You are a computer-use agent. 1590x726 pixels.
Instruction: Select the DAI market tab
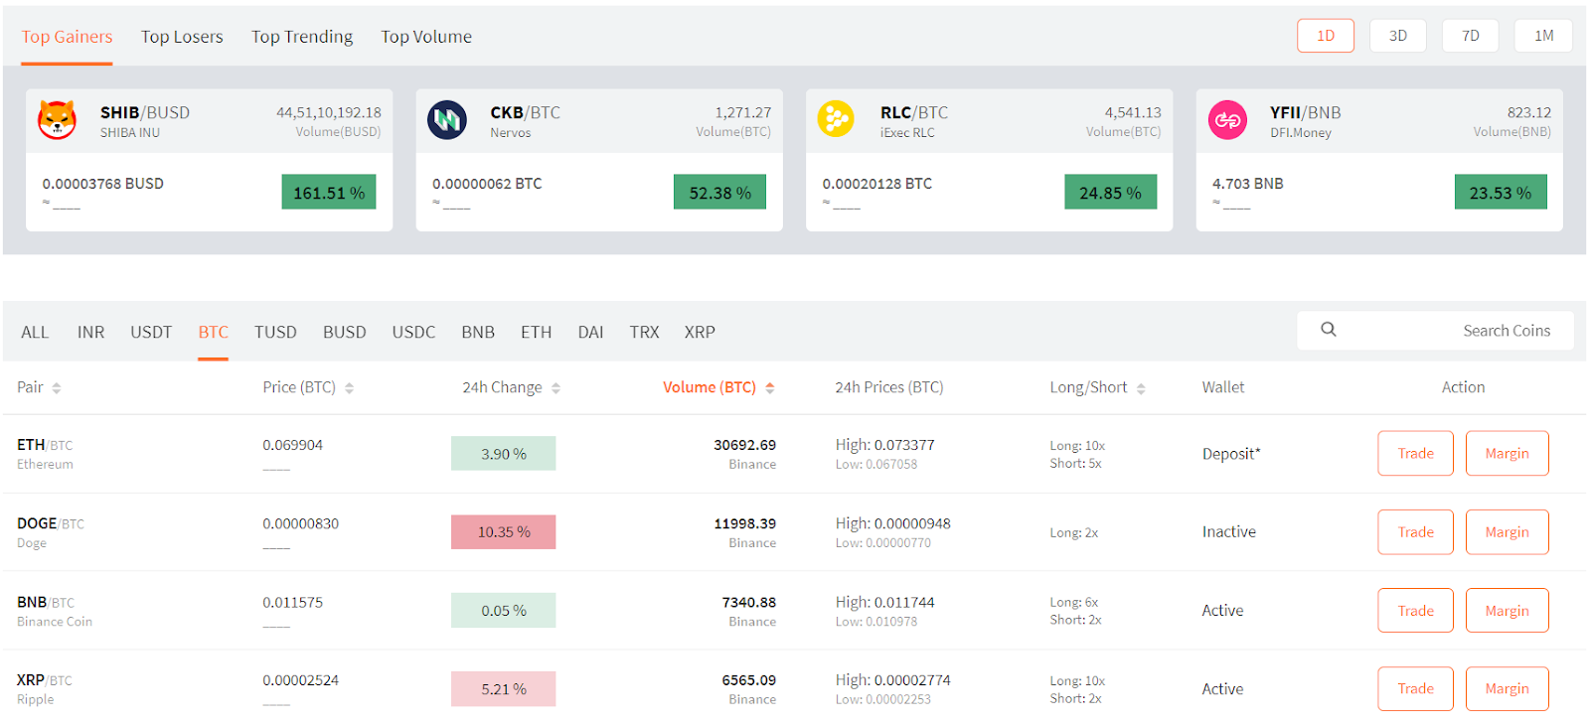(x=590, y=332)
